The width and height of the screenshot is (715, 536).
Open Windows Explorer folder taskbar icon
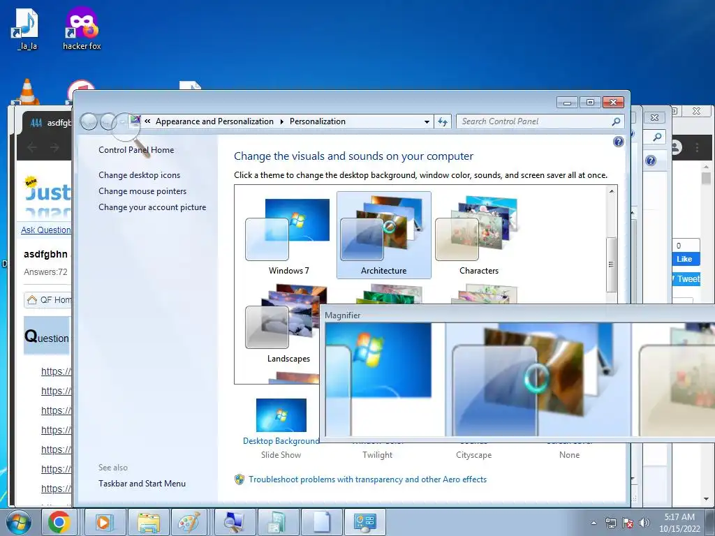coord(148,522)
